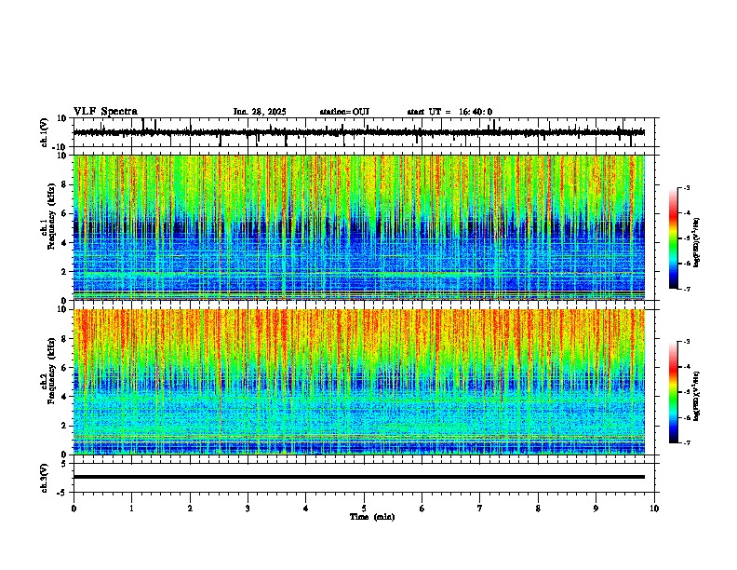Viewport: 737px width, 570px height.
Task: Click the "6" kHz tick on the ch.2 frequency axis
Action: point(65,368)
